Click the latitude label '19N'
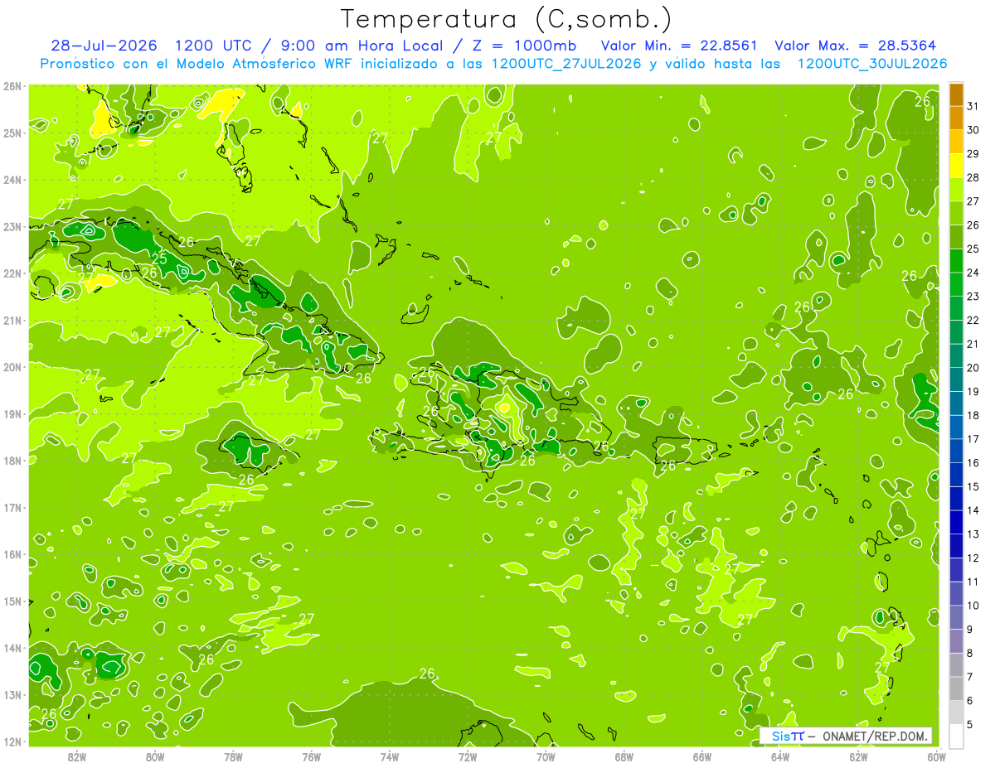This screenshot has height=768, width=995. [12, 414]
